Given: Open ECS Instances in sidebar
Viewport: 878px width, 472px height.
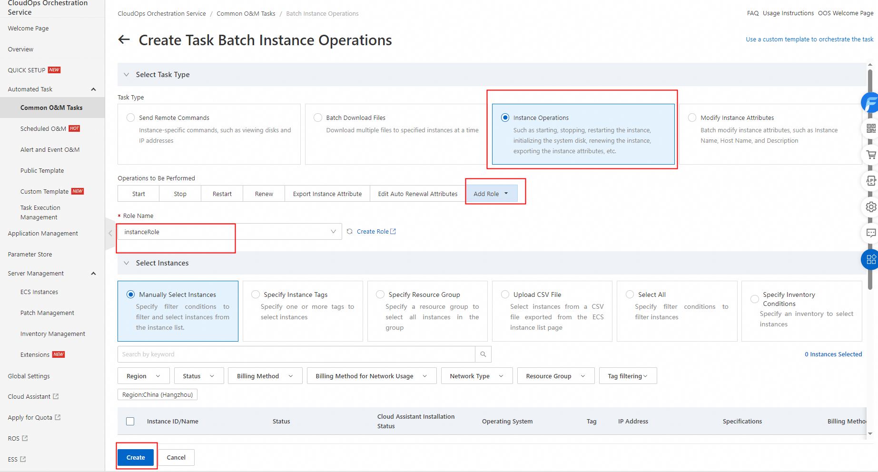Looking at the screenshot, I should pyautogui.click(x=39, y=292).
